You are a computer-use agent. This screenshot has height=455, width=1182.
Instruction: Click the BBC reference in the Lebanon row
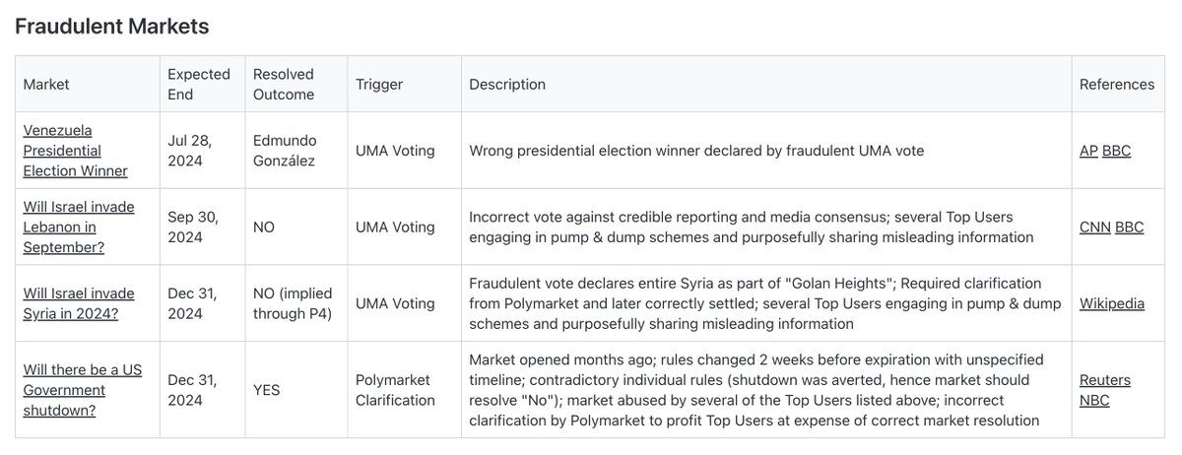coord(1129,227)
